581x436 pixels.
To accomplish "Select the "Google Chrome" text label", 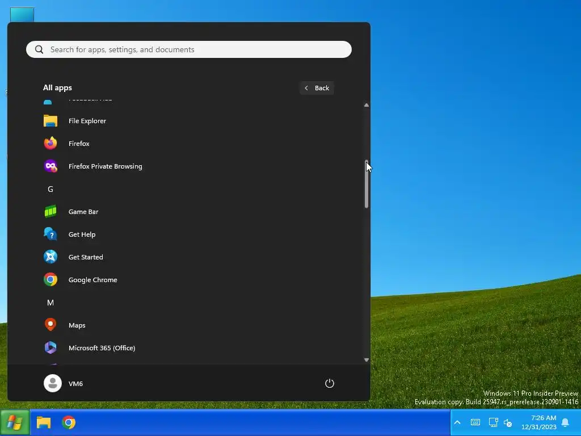I will pos(92,280).
